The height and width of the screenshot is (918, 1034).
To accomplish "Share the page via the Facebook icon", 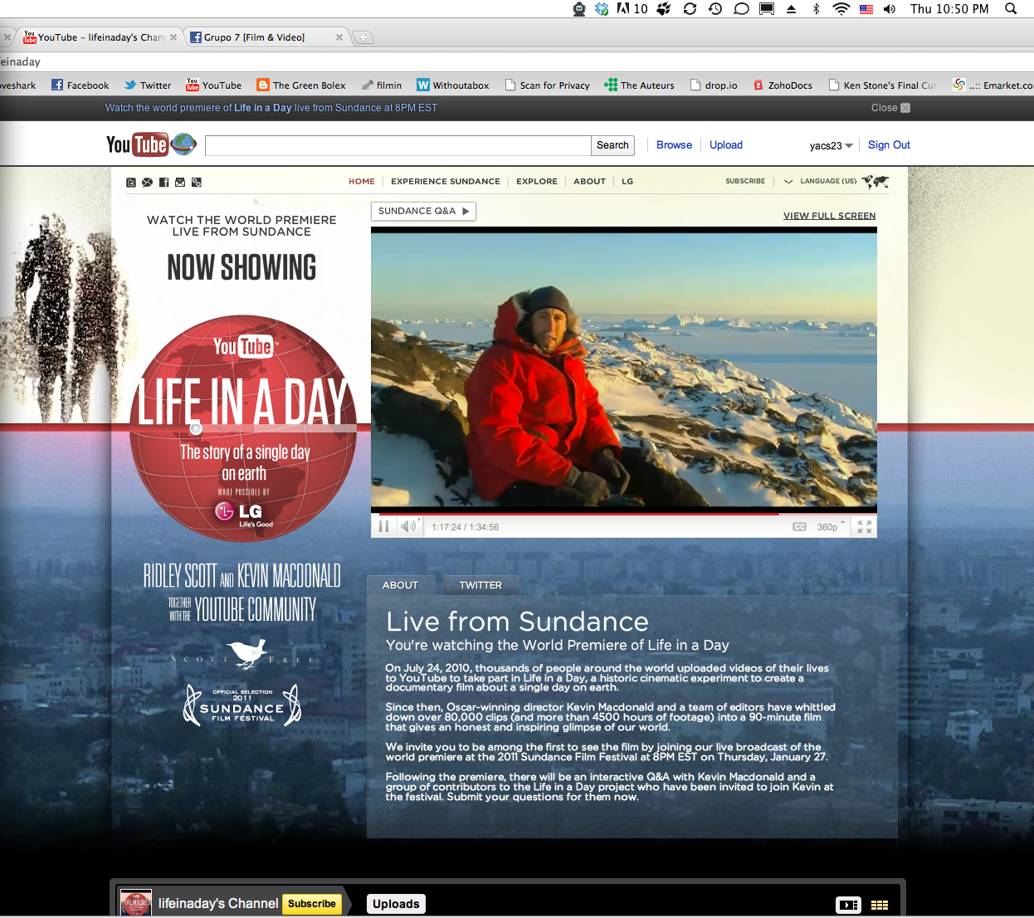I will [164, 183].
